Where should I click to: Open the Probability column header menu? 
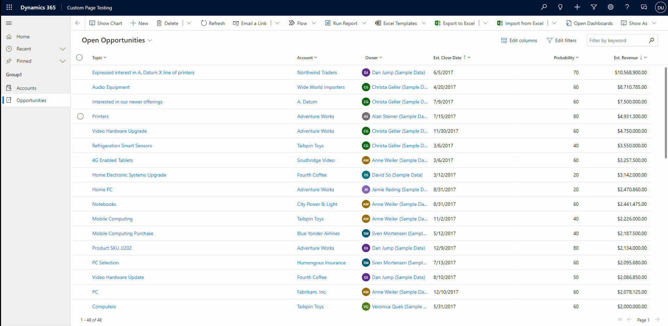[566, 58]
